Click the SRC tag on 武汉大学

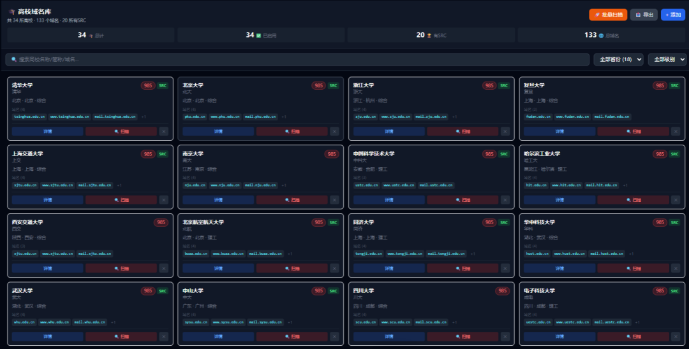(x=163, y=291)
